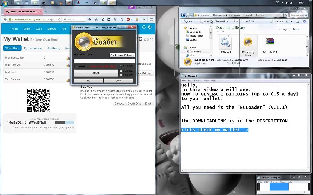
Task: Select the 0.10 BC radio button
Action: (x=121, y=66)
